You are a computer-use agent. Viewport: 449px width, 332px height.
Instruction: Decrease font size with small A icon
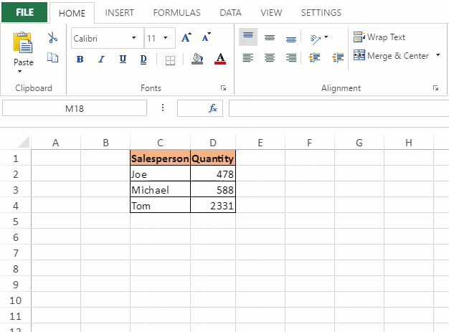point(206,37)
